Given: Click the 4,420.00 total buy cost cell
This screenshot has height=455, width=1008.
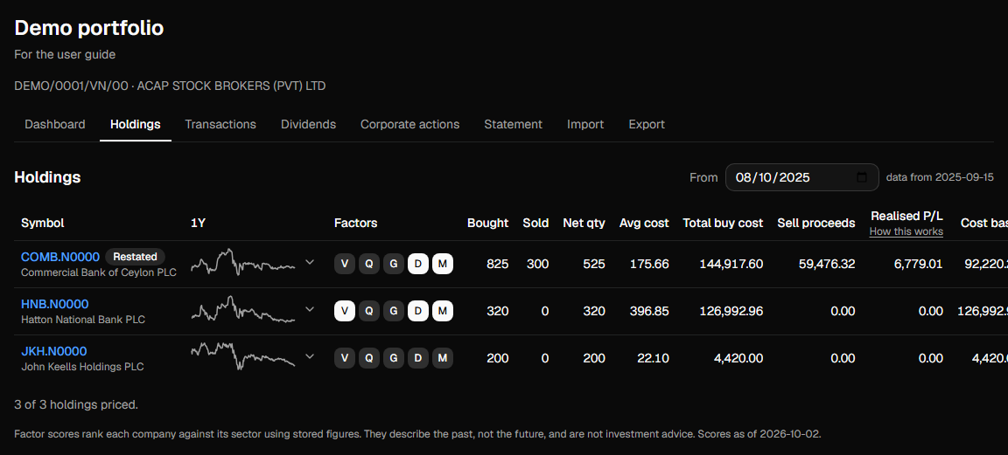Looking at the screenshot, I should [x=738, y=358].
